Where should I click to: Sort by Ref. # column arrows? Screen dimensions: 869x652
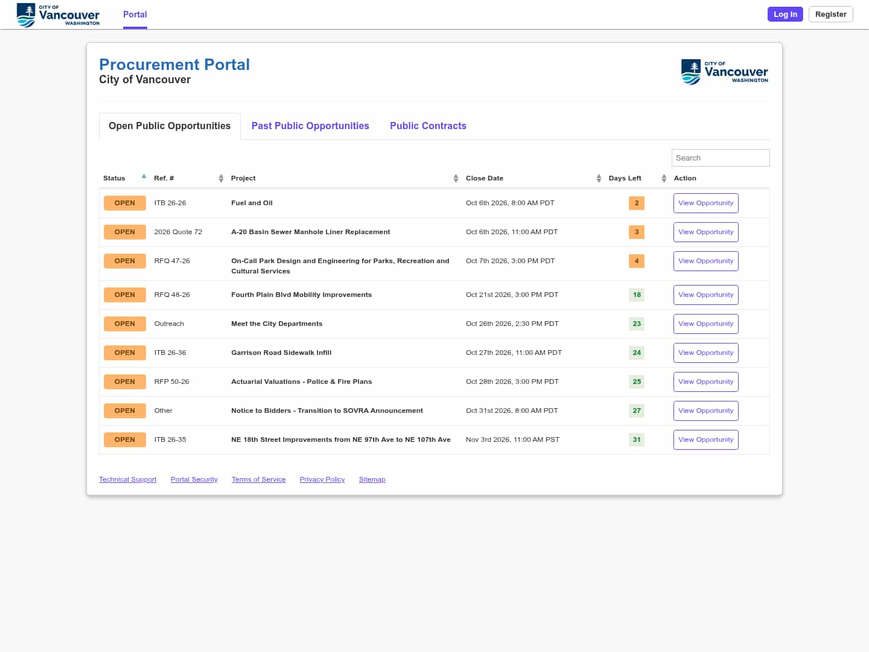tap(221, 178)
